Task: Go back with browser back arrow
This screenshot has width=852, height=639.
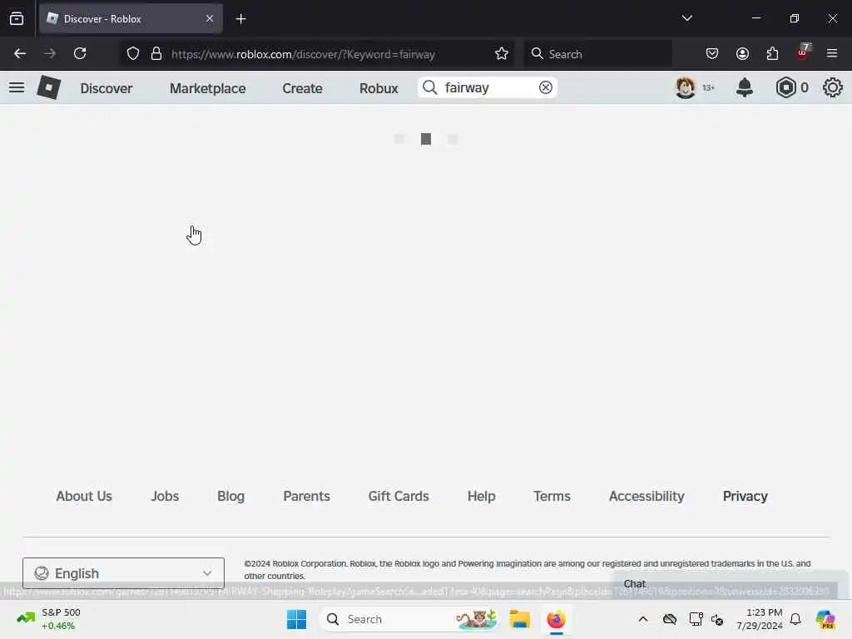Action: 20,53
